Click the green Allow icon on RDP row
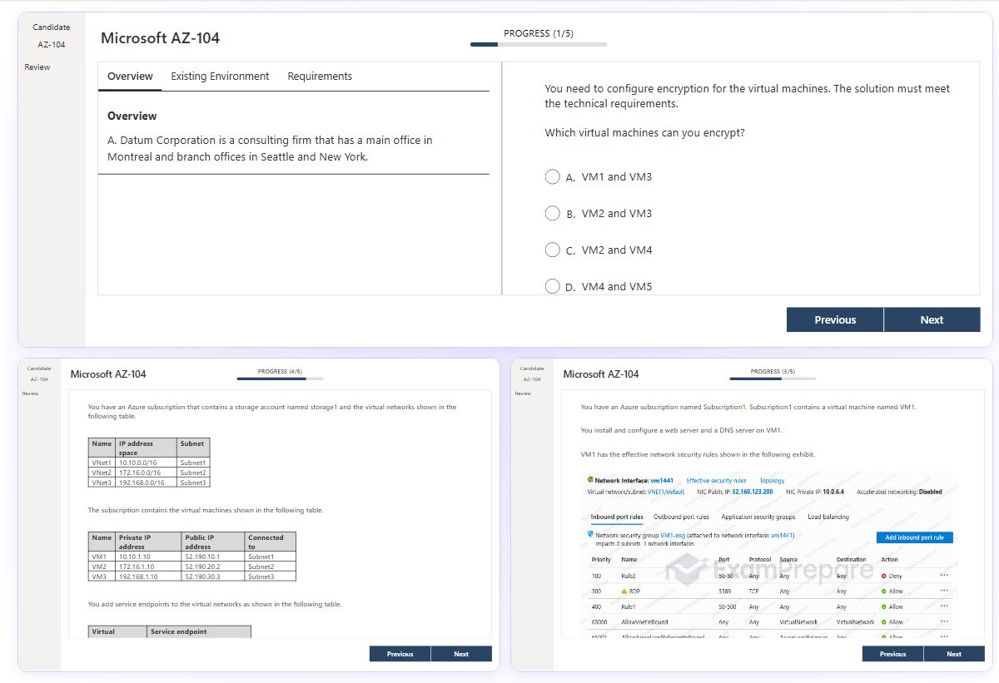Image resolution: width=999 pixels, height=683 pixels. [883, 591]
